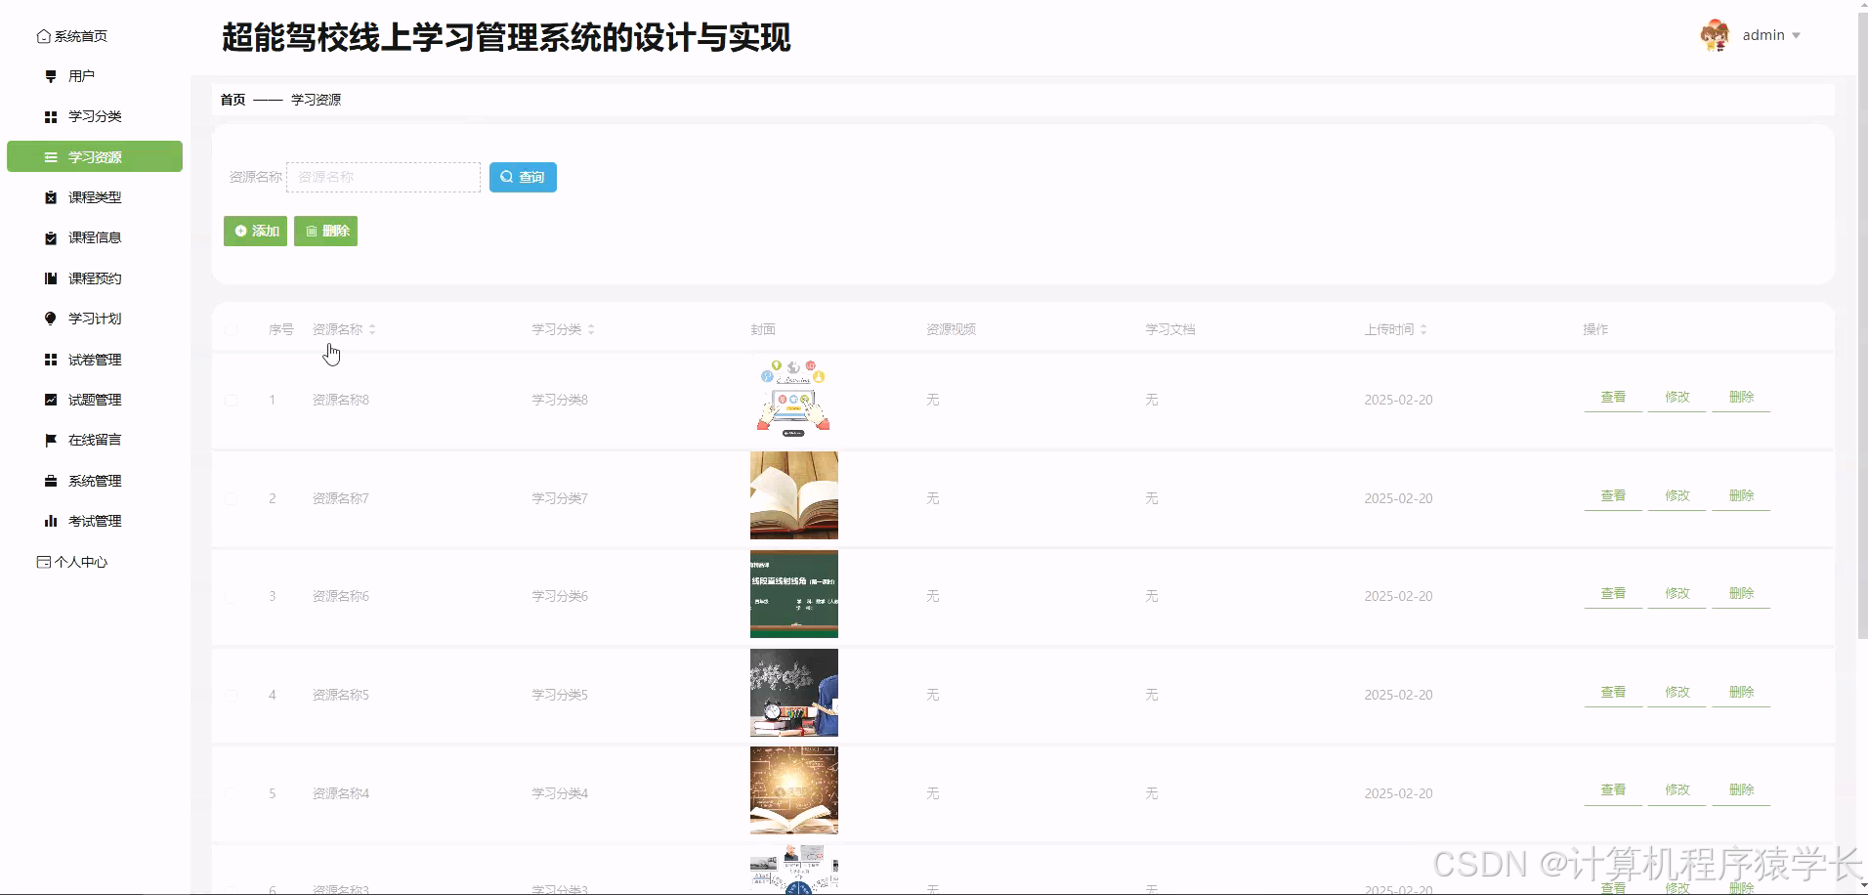The width and height of the screenshot is (1868, 895).
Task: Open the 在线留言 menu item
Action: pyautogui.click(x=95, y=441)
